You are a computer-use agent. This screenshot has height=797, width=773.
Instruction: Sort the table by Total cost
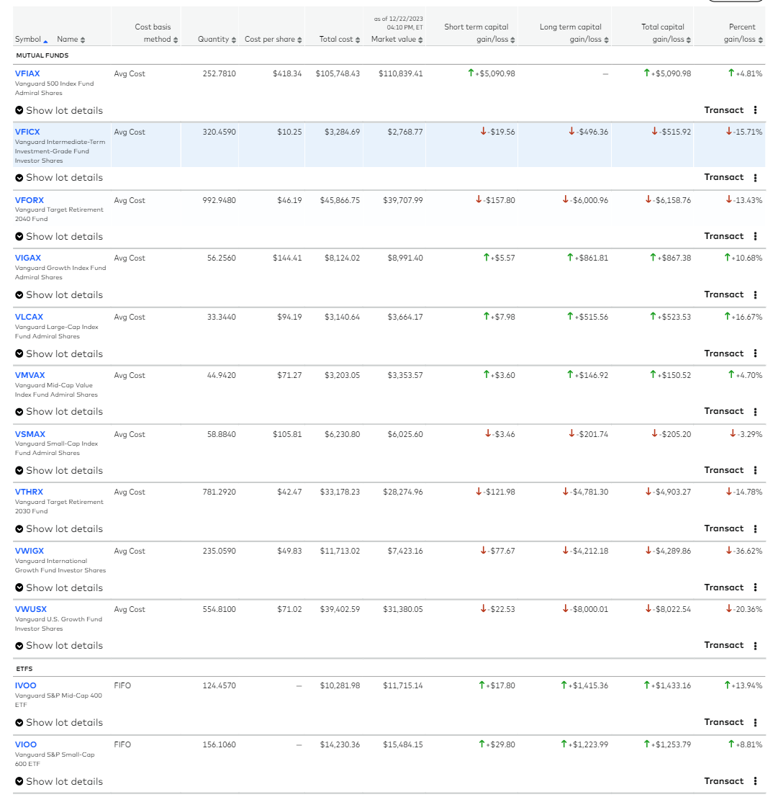pyautogui.click(x=340, y=39)
